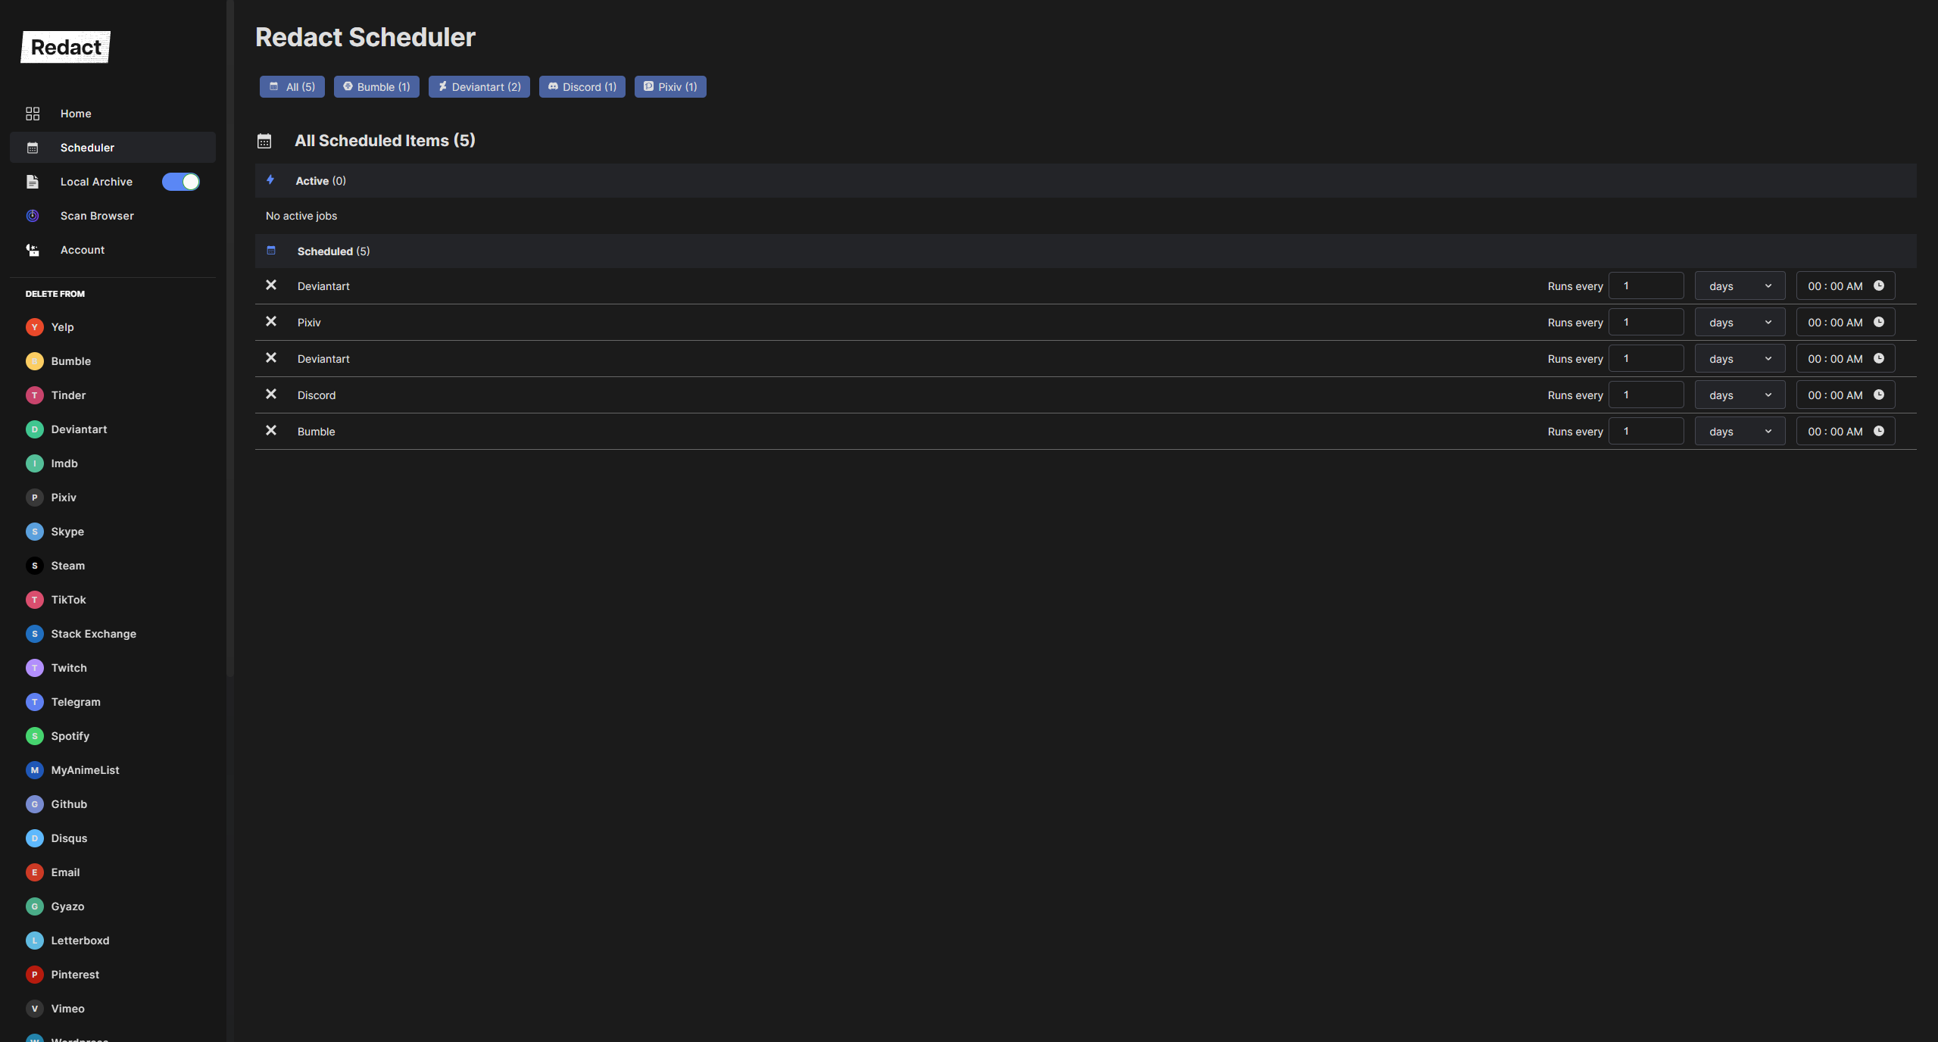Collapse the Scheduled (5) section

(333, 251)
